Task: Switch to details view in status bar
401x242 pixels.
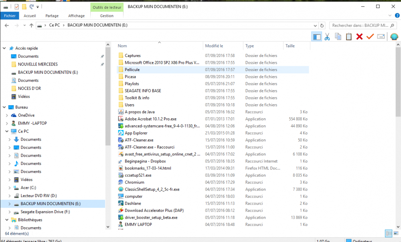Action: 388,233
